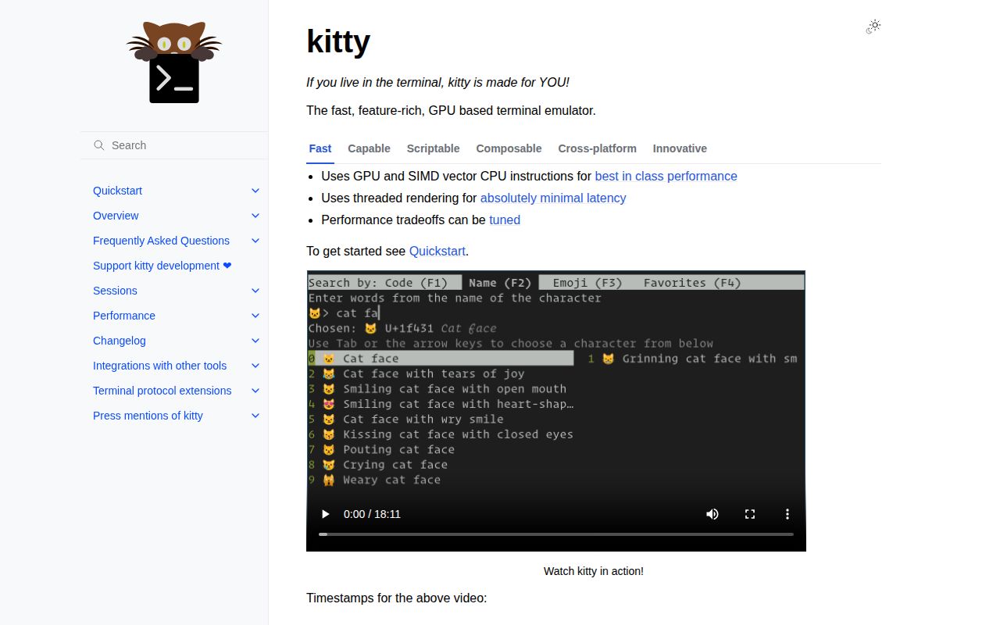Expand the Sessions section

[x=255, y=291]
